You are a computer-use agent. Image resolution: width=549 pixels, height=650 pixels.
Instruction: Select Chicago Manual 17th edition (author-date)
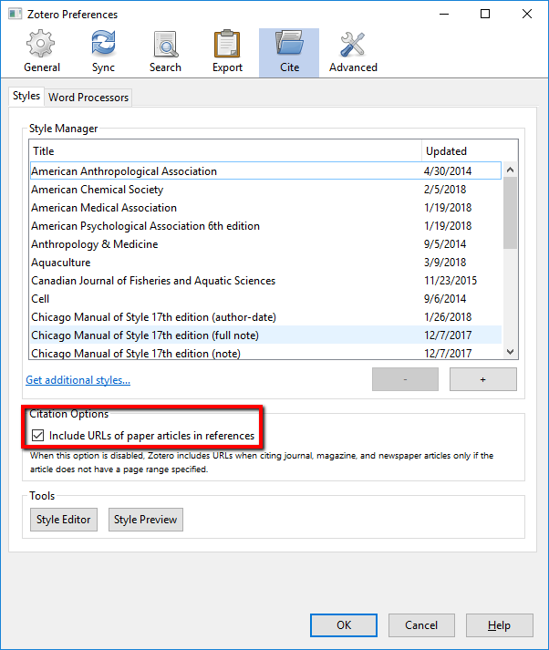265,317
